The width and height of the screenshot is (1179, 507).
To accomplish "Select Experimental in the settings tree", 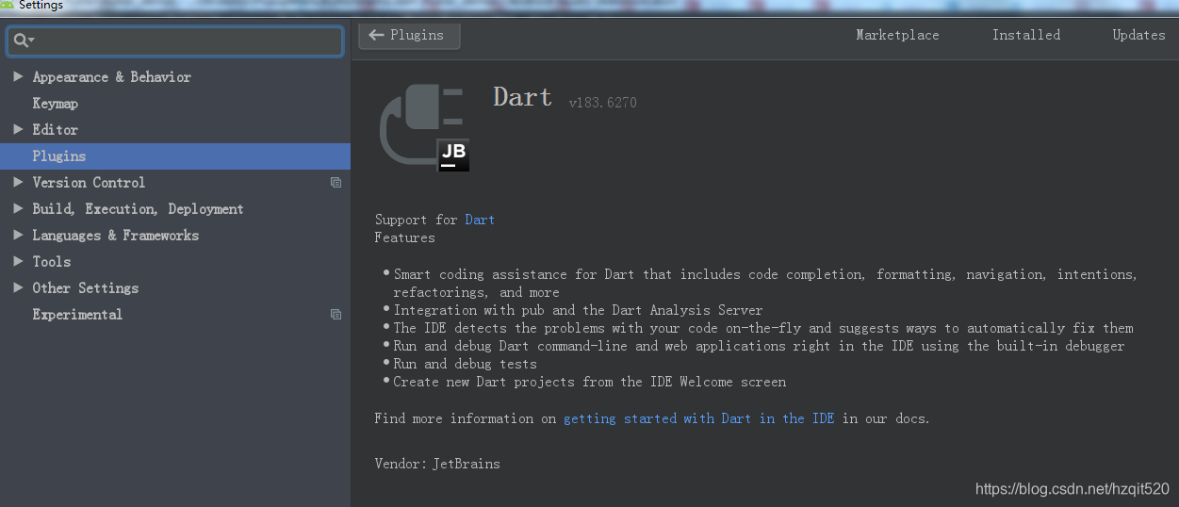I will pos(77,315).
